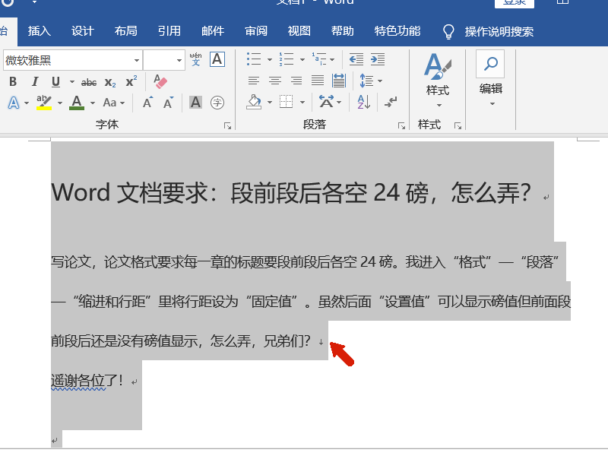Apply character border icon
This screenshot has width=608, height=456.
(217, 59)
